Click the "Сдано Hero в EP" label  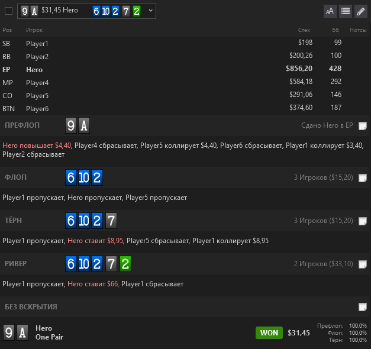327,125
